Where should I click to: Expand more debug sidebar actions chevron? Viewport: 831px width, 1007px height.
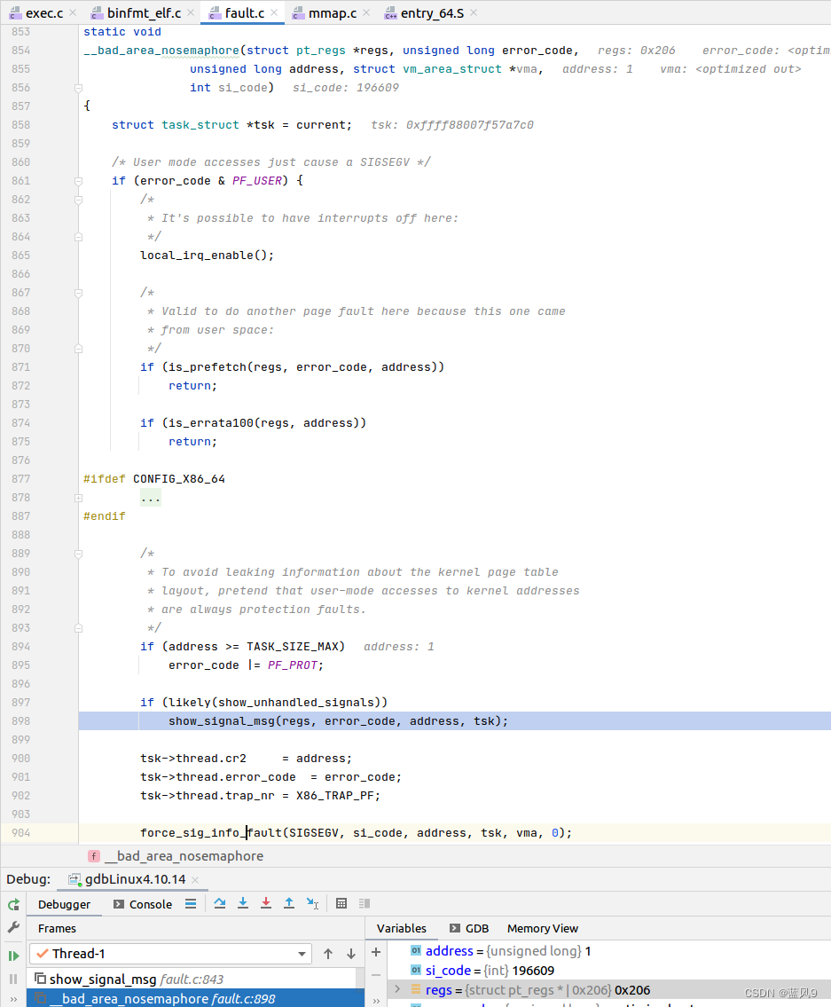[13, 1001]
